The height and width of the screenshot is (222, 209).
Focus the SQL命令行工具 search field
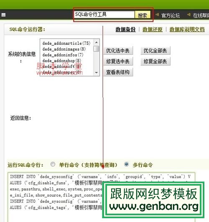click(104, 15)
